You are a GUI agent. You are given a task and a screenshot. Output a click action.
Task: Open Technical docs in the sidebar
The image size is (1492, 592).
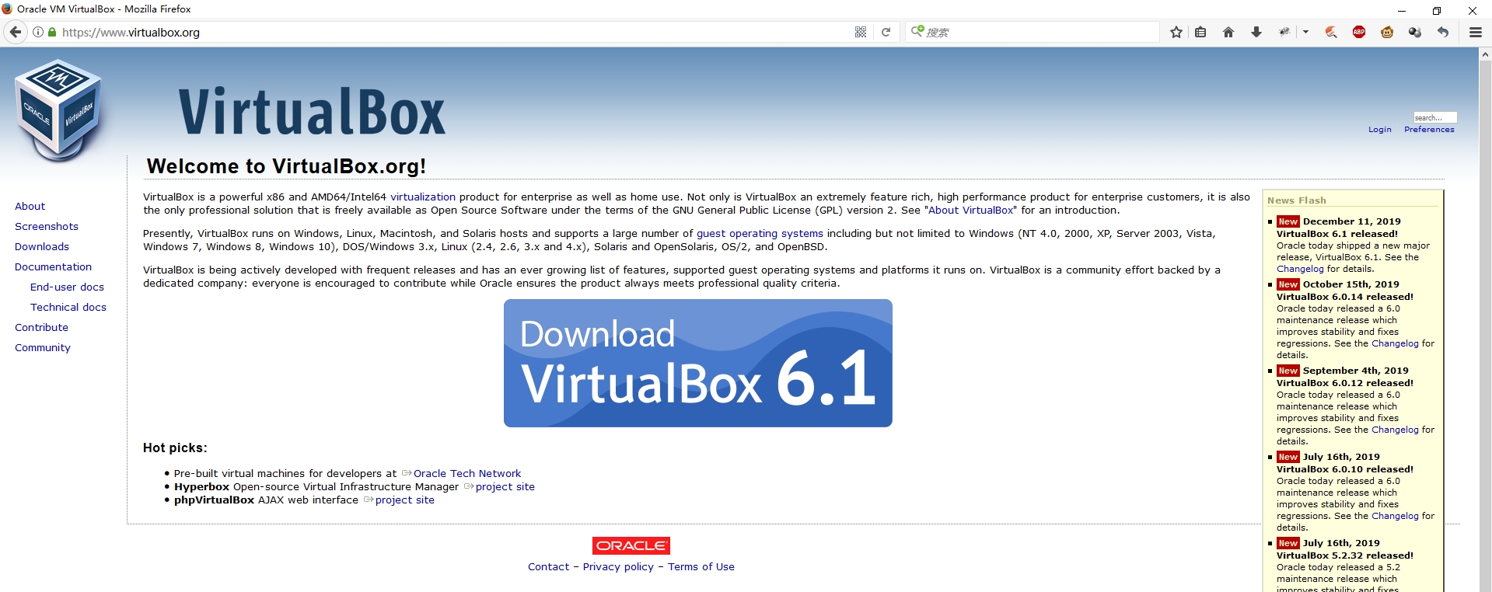pyautogui.click(x=68, y=307)
